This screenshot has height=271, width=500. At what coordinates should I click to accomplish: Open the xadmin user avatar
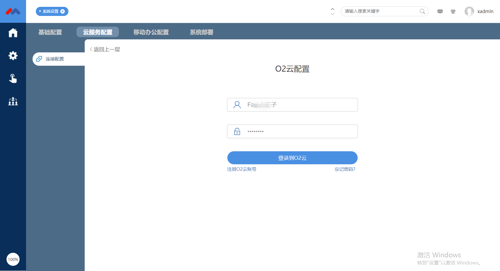[469, 11]
